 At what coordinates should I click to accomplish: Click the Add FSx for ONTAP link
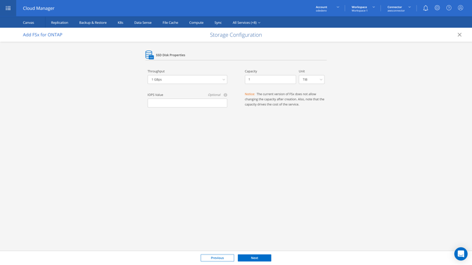tap(42, 34)
